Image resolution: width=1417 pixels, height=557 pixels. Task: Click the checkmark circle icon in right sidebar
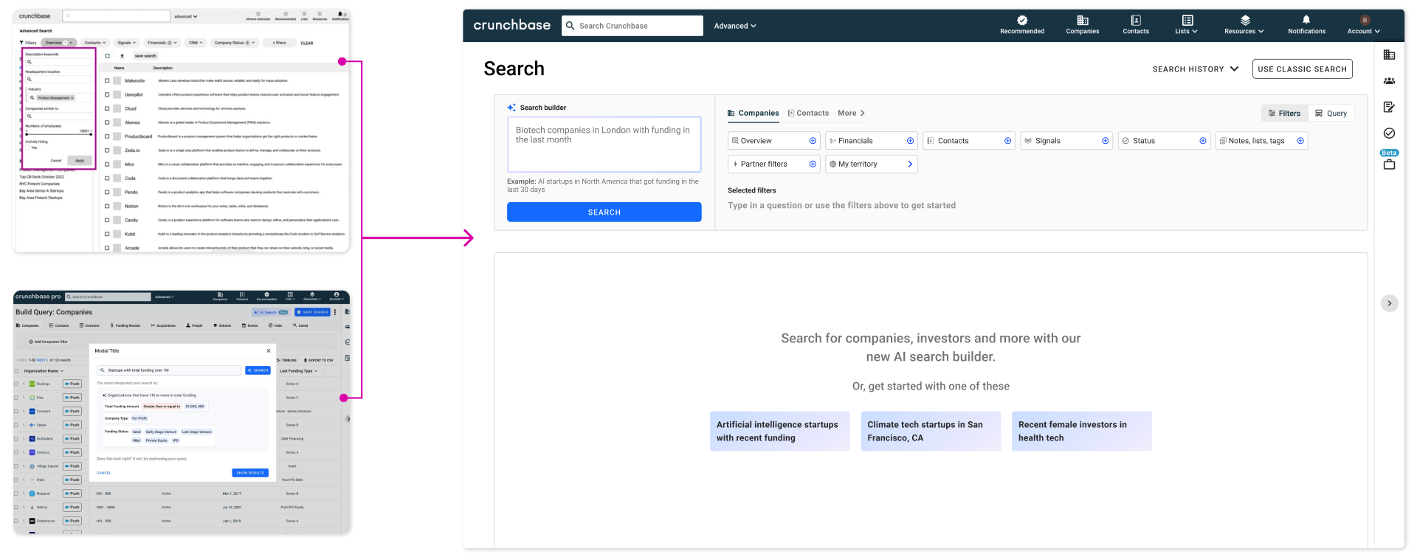pos(1389,134)
